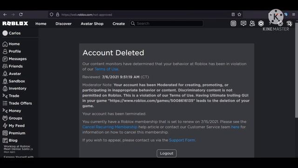
Task: Bookmark the page with the star icon
Action: 239,14
